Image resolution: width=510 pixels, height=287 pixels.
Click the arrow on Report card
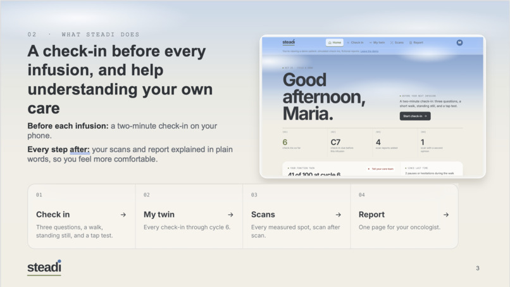446,215
